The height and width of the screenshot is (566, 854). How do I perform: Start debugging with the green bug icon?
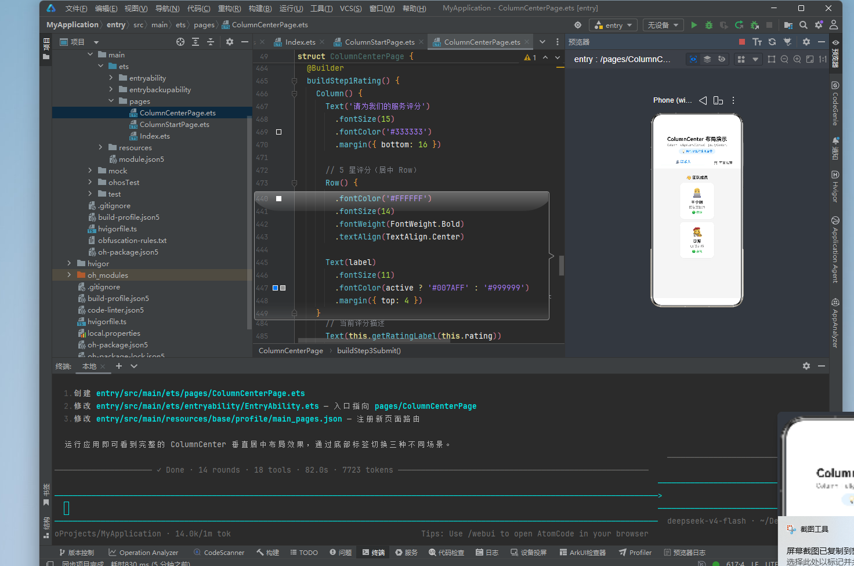pos(709,25)
